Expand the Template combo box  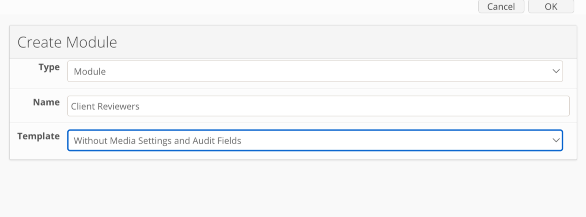pos(315,140)
